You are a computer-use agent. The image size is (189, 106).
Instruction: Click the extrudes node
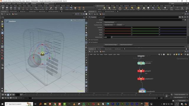[141, 63]
